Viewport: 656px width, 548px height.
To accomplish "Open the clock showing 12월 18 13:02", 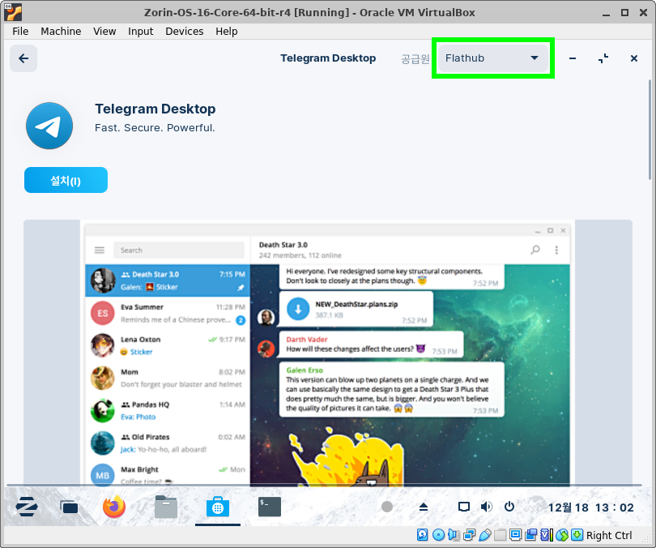I will pyautogui.click(x=590, y=507).
